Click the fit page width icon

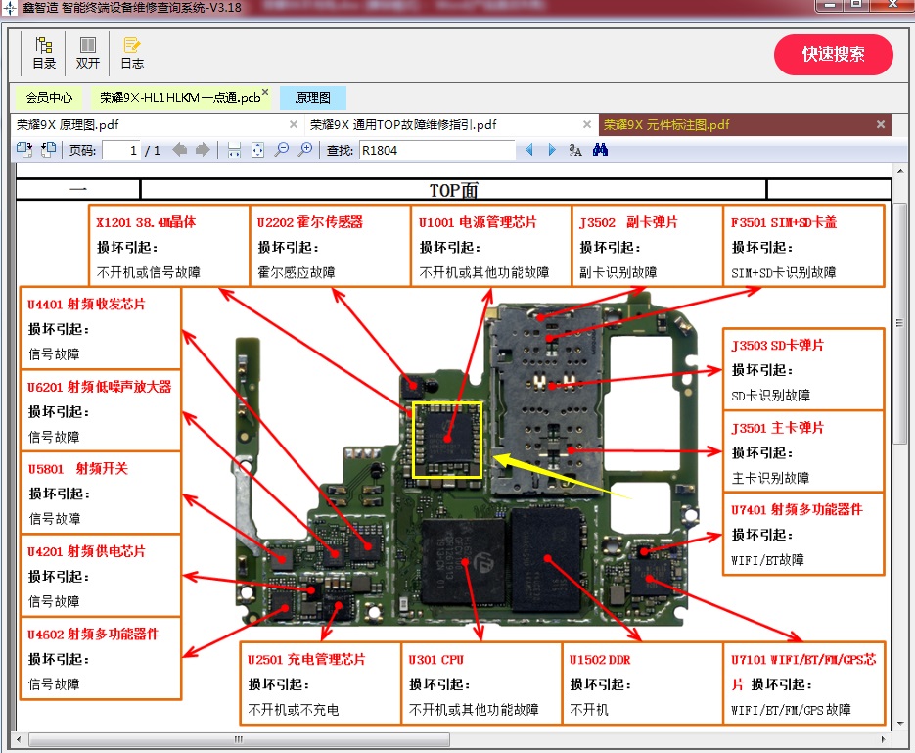tap(234, 150)
